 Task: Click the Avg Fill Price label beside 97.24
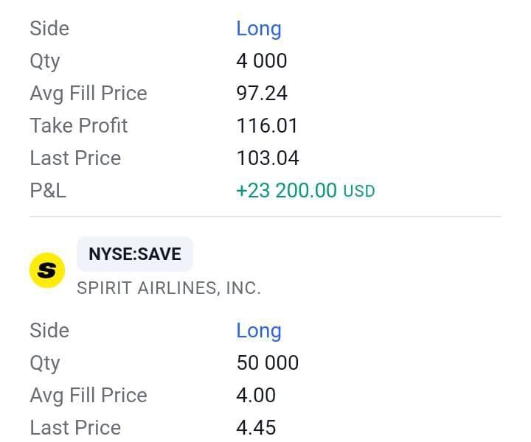point(88,94)
